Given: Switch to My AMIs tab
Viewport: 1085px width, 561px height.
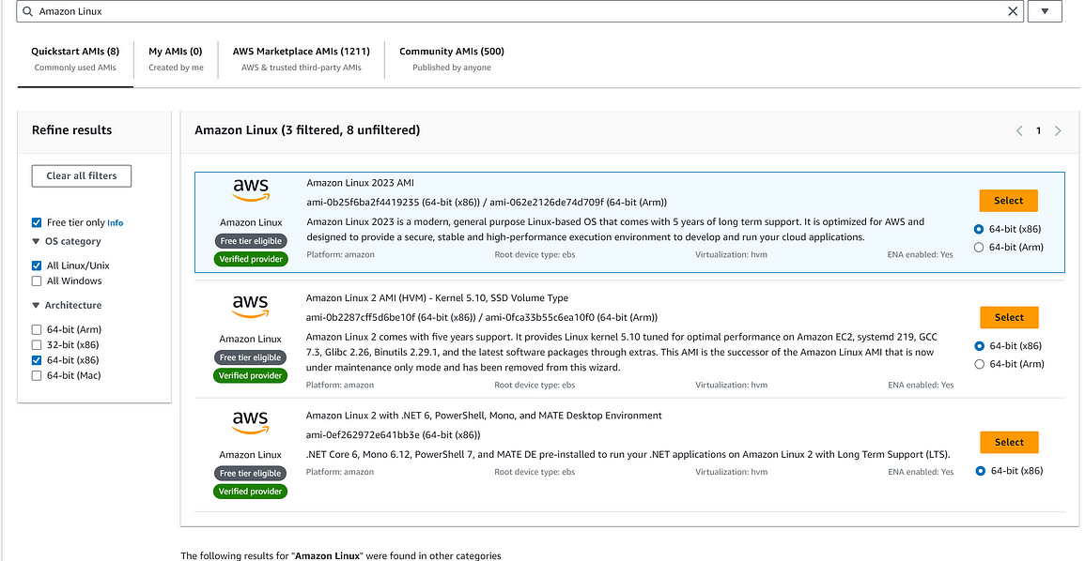Looking at the screenshot, I should 176,59.
